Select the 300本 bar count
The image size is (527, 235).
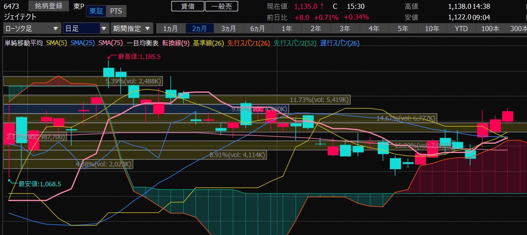[x=516, y=28]
